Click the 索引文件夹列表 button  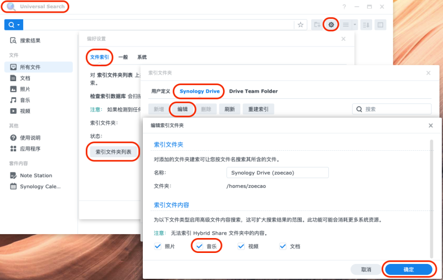(114, 152)
